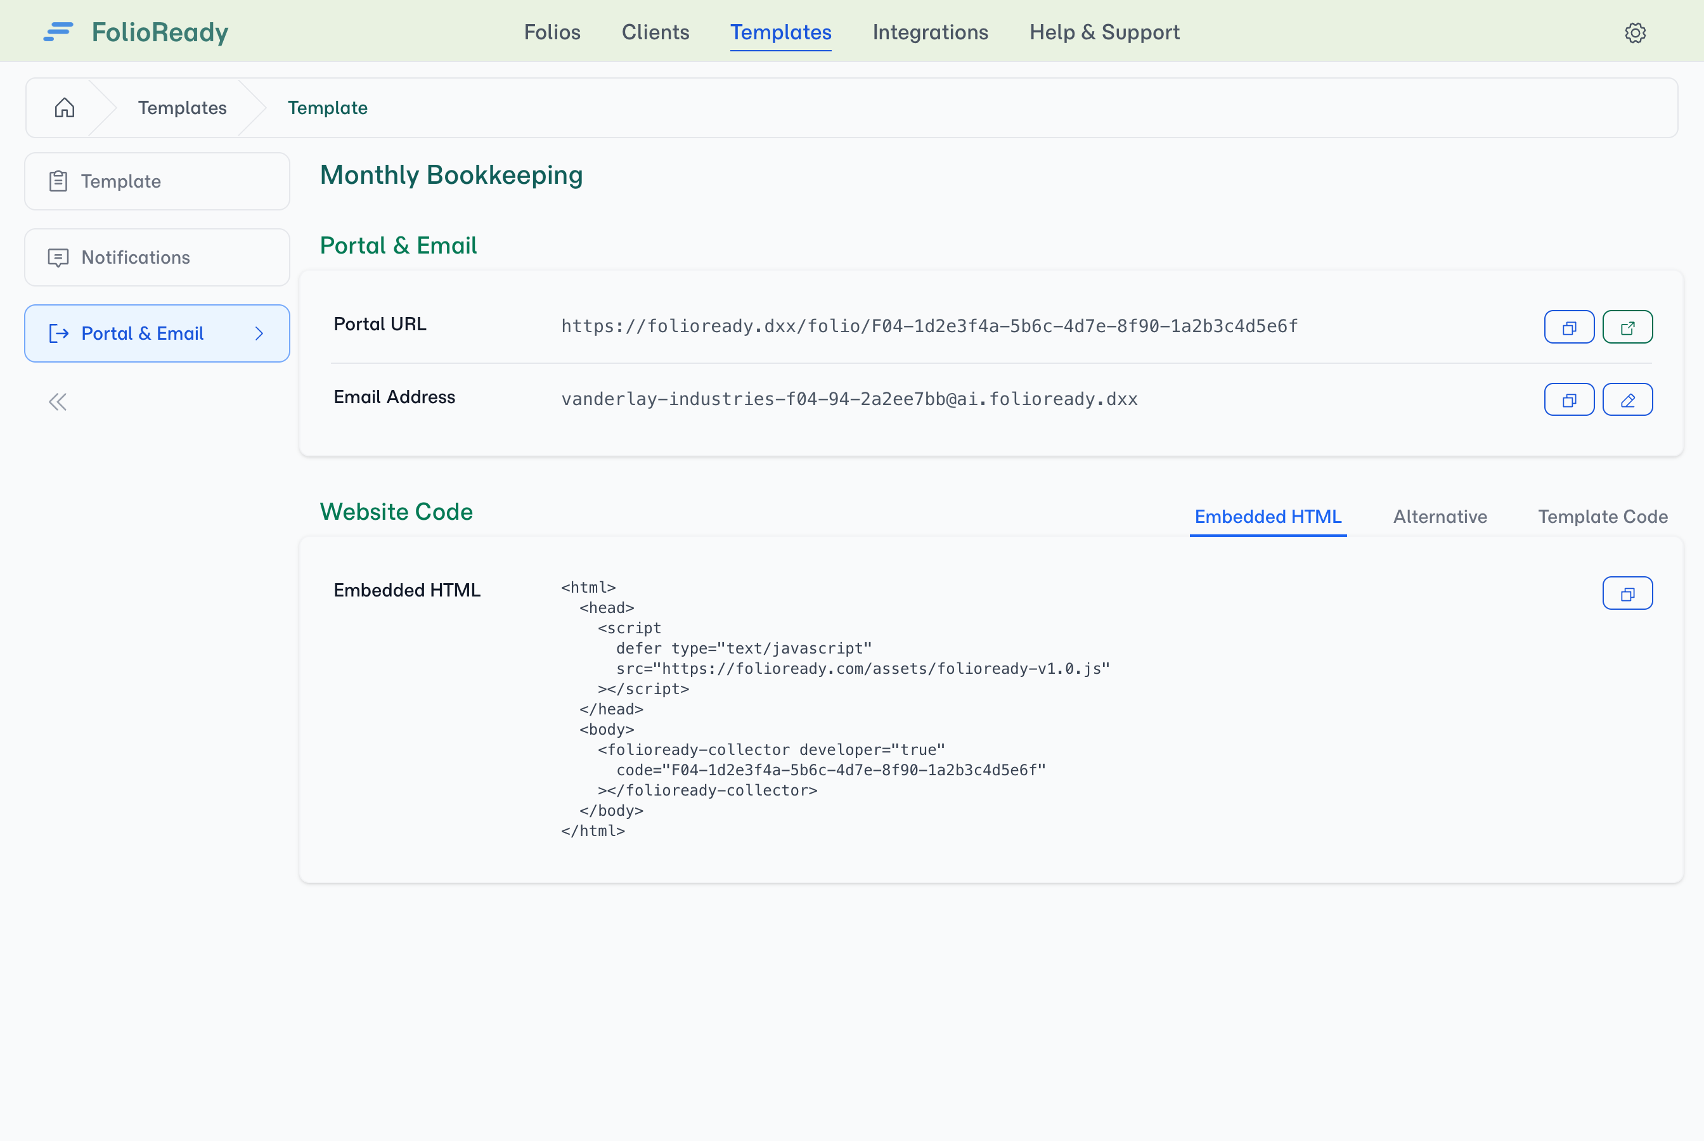The image size is (1704, 1141).
Task: Click the FolioReady brand name
Action: click(x=160, y=32)
